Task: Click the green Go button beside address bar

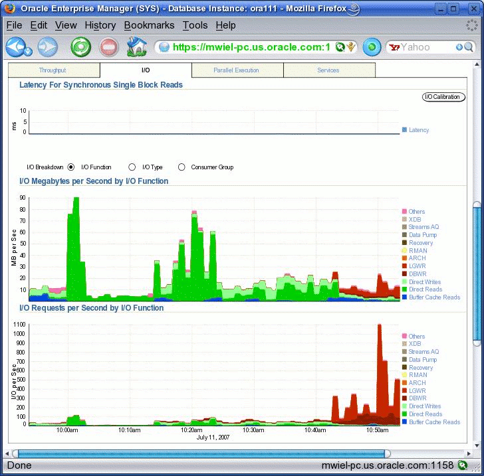Action: pos(372,47)
